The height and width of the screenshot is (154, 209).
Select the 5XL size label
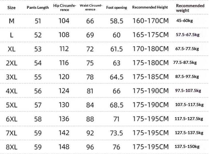tap(12, 105)
